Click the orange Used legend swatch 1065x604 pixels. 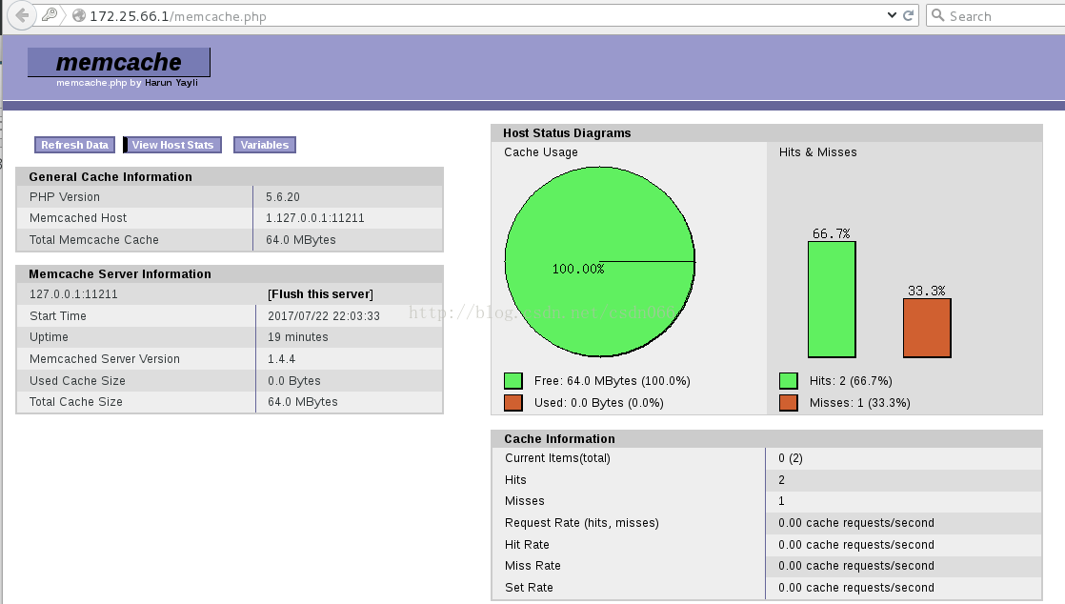point(513,402)
